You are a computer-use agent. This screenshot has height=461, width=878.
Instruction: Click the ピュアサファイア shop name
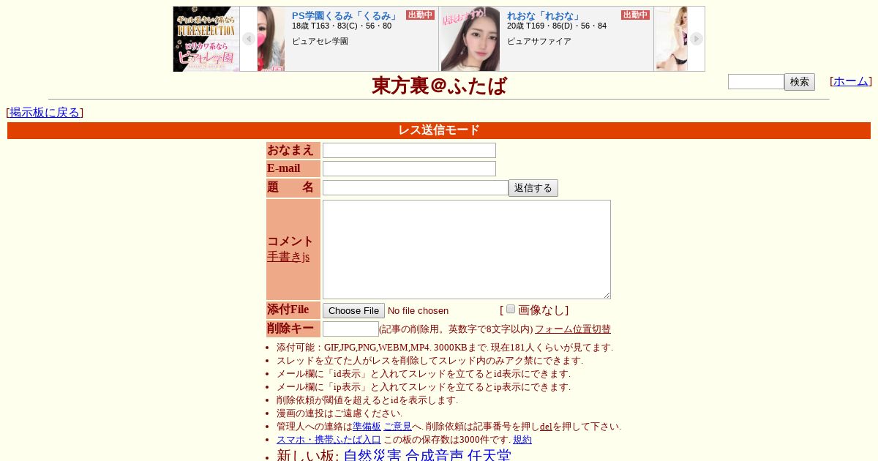click(x=539, y=41)
